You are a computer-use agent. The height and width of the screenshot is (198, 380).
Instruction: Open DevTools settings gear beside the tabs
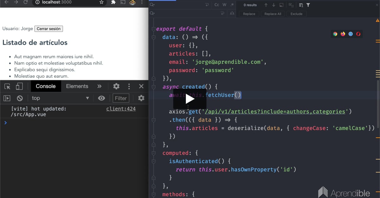116,86
